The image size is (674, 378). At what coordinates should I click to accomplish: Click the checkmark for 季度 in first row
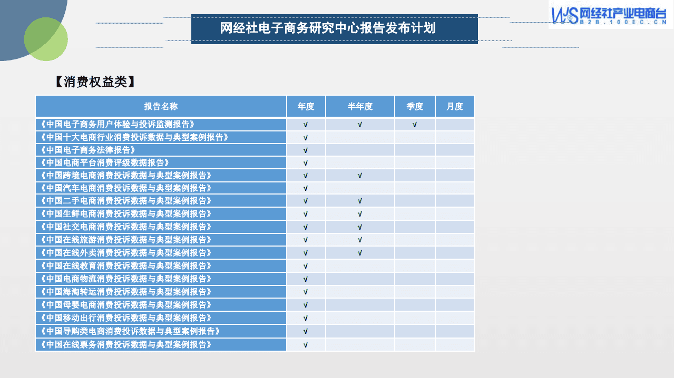tap(414, 124)
